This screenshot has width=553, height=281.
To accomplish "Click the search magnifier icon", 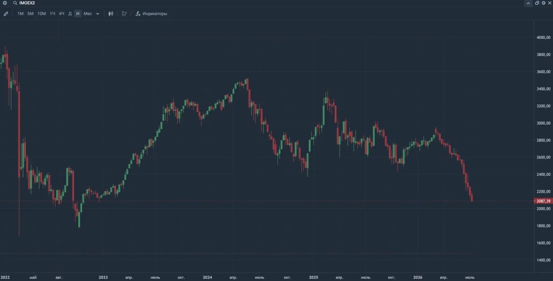I will point(15,3).
